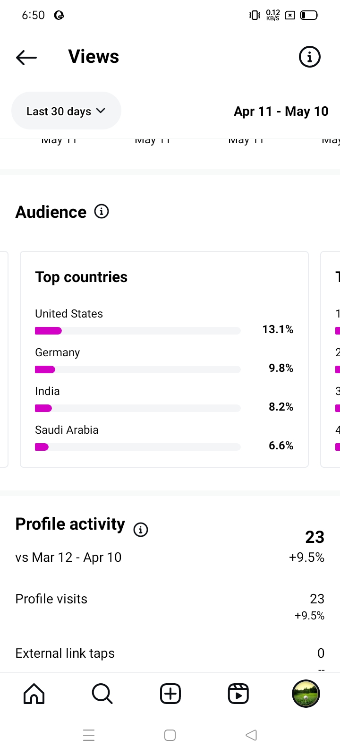Expand the Last 30 days dropdown
The image size is (340, 756).
click(66, 111)
